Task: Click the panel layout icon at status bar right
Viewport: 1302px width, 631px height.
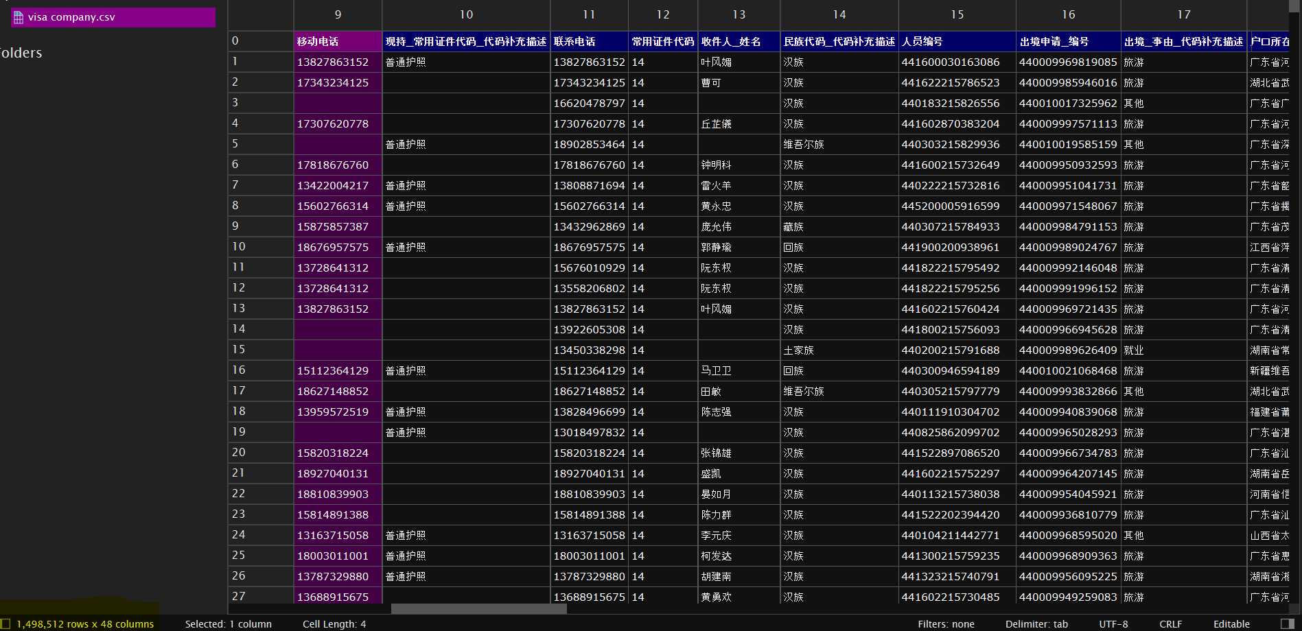Action: click(x=1288, y=623)
